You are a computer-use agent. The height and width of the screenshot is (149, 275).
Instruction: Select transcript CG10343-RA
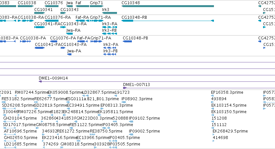(x=73, y=24)
